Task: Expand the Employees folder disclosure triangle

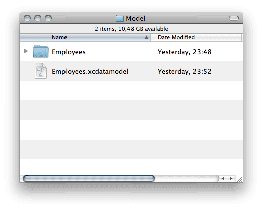Action: [x=26, y=51]
